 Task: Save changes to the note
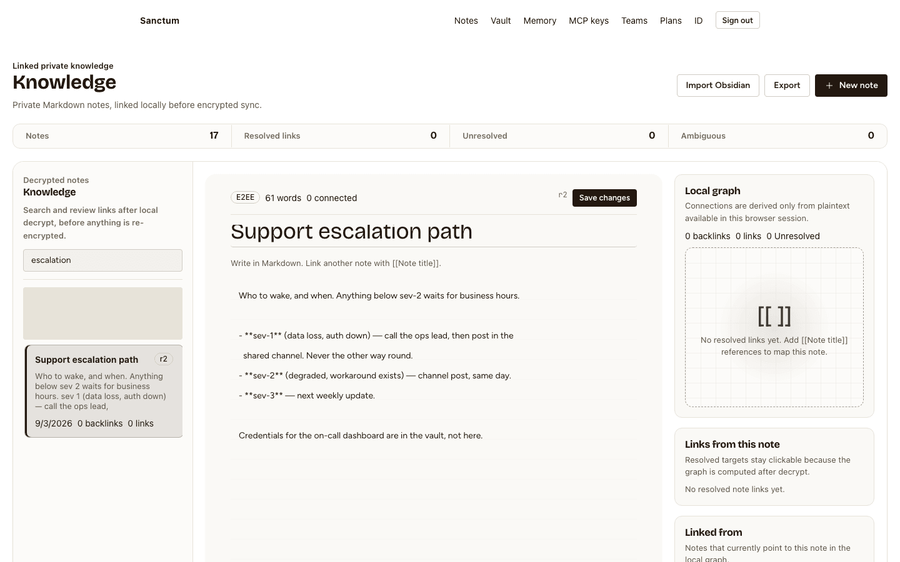pos(604,198)
